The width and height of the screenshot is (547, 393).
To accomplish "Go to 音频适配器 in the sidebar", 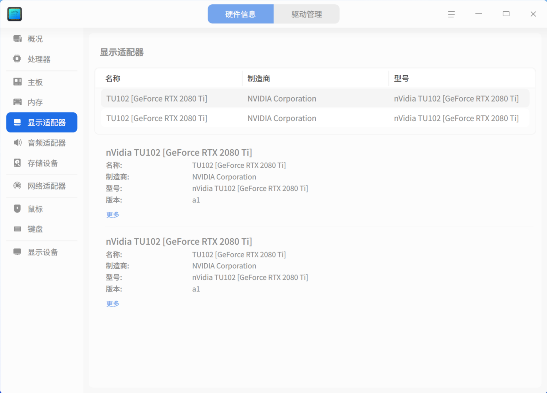I will tap(42, 143).
